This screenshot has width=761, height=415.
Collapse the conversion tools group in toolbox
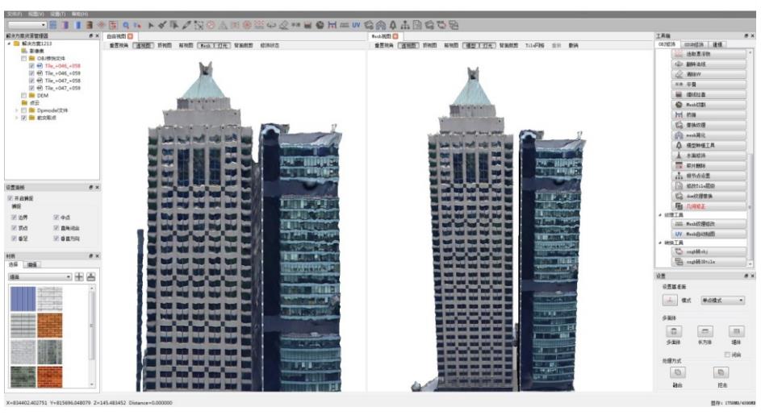pyautogui.click(x=660, y=243)
